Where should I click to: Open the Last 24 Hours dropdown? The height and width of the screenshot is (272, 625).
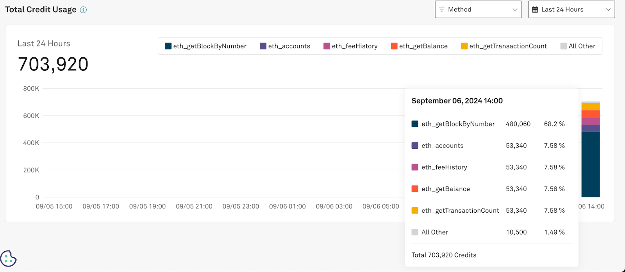click(x=571, y=9)
